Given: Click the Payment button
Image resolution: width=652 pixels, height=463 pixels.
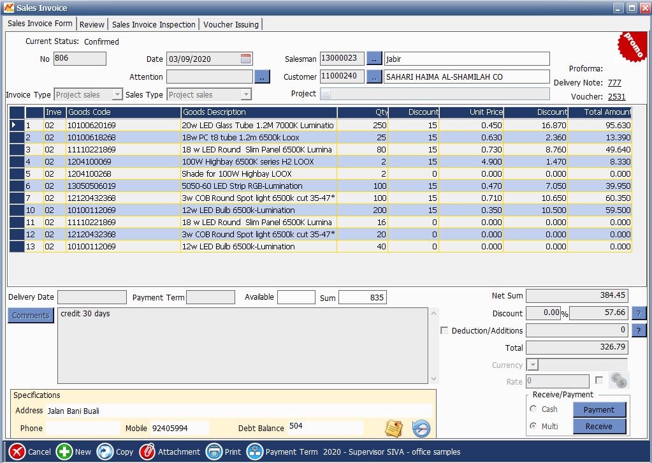Looking at the screenshot, I should pyautogui.click(x=599, y=410).
